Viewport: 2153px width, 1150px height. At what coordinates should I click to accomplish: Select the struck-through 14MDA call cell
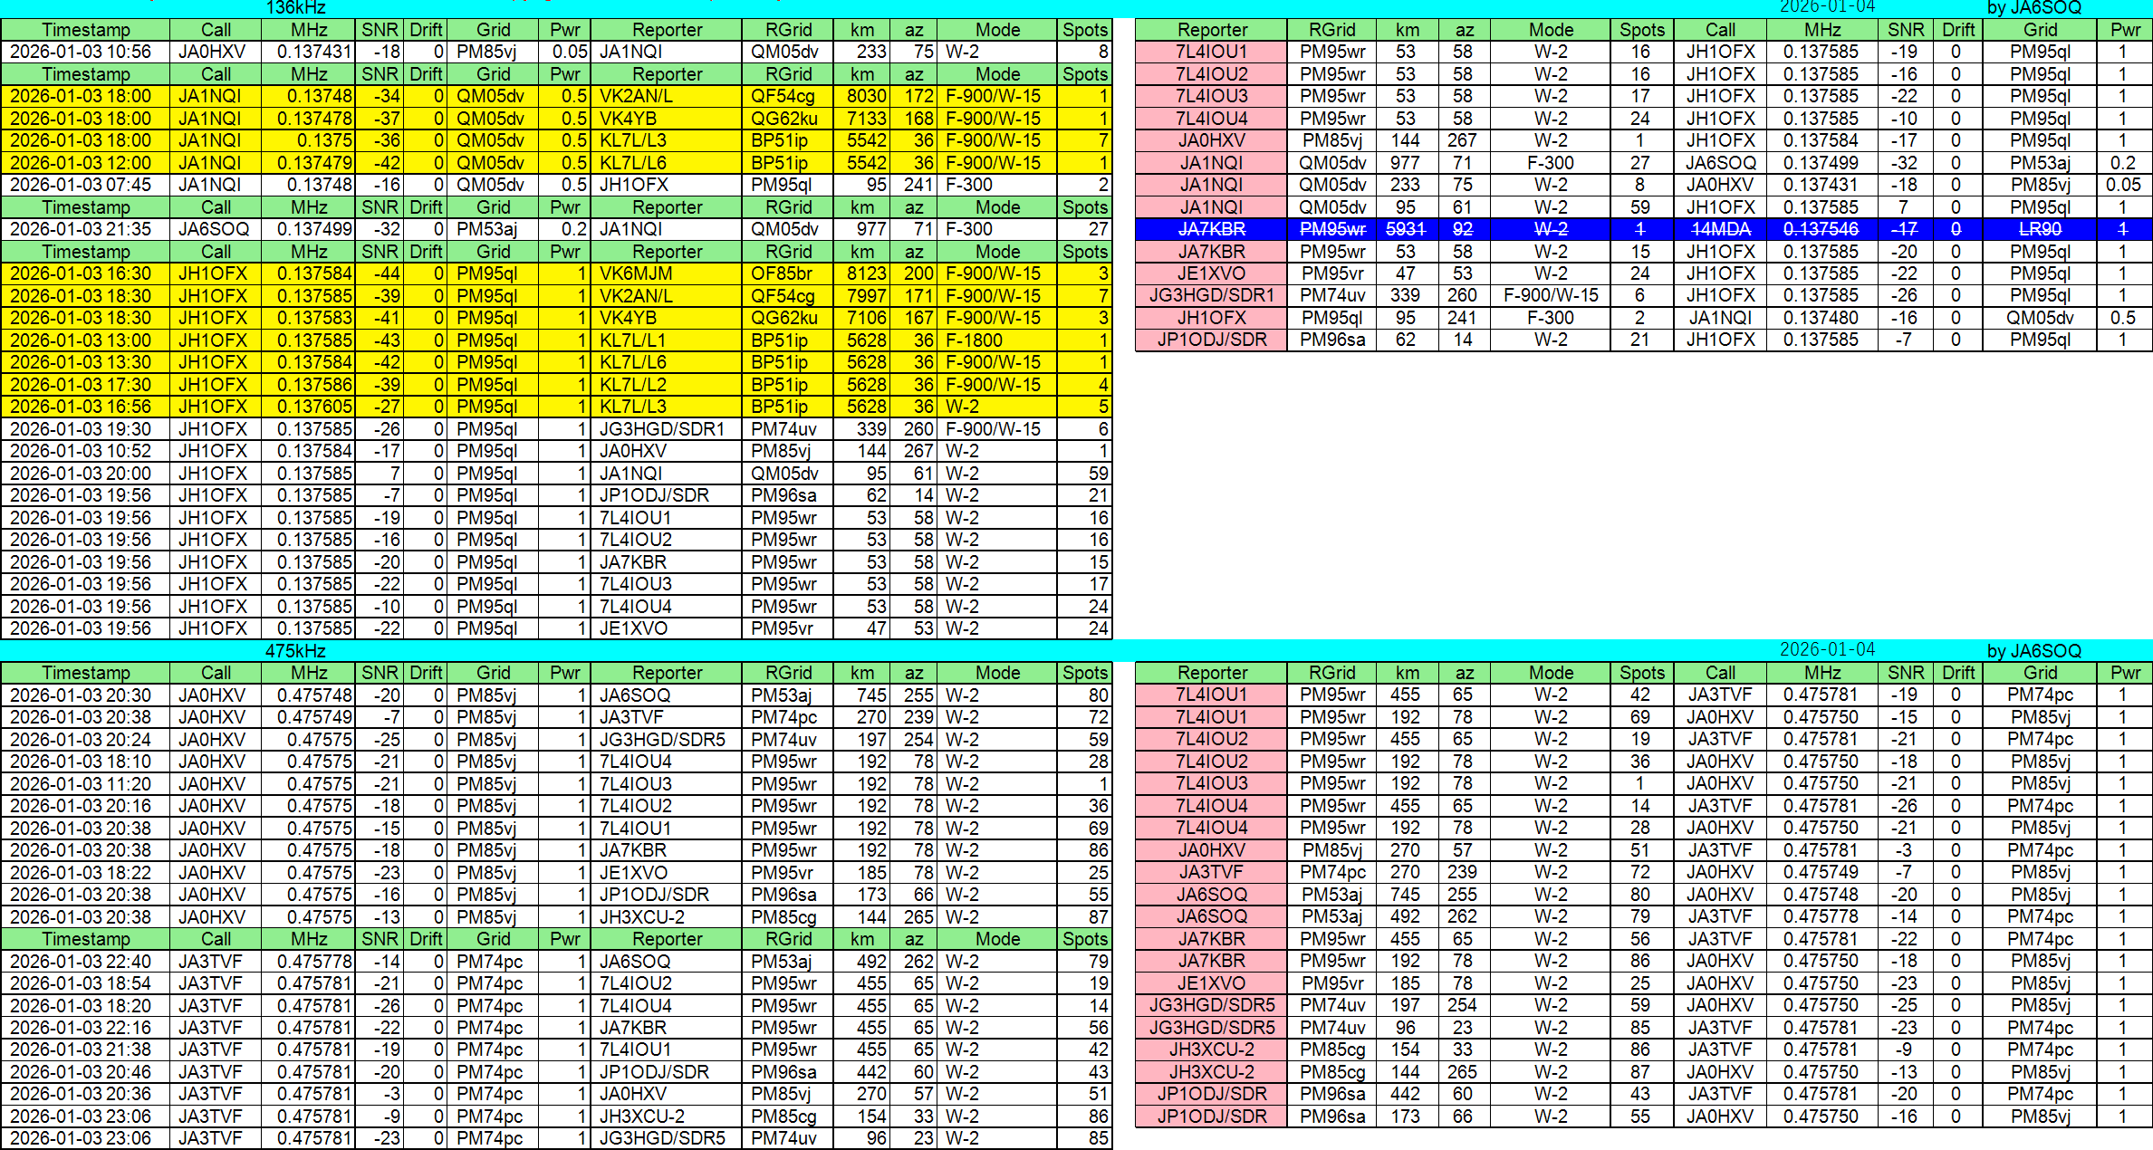tap(1720, 229)
